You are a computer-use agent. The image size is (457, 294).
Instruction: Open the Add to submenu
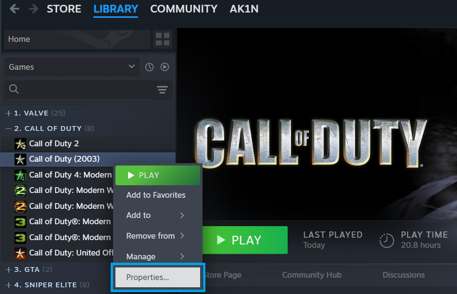(158, 215)
